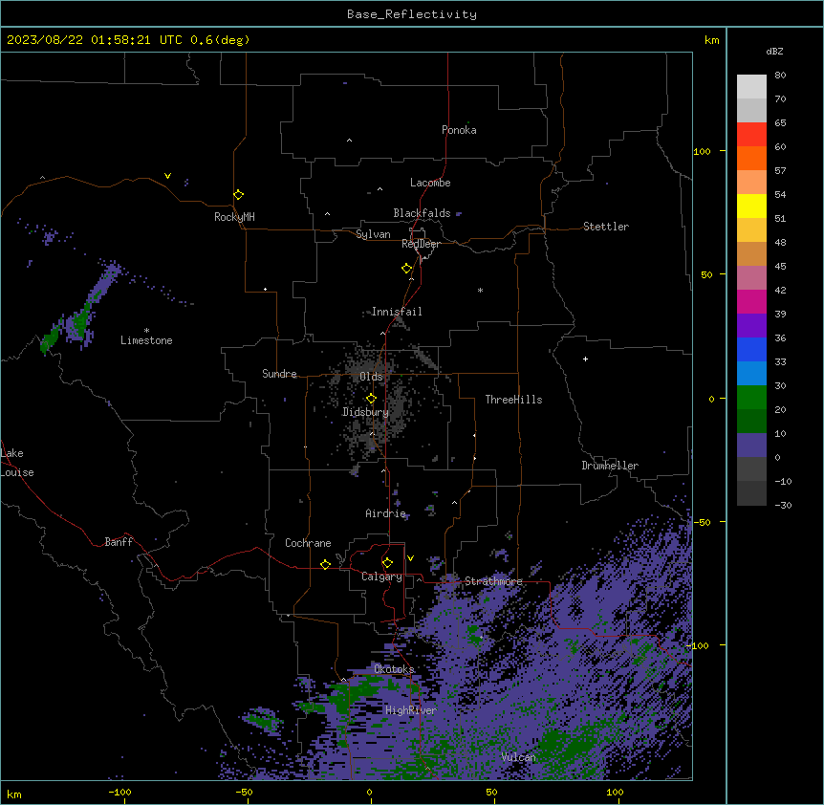
Task: Click the Calgary city label
Action: 381,577
